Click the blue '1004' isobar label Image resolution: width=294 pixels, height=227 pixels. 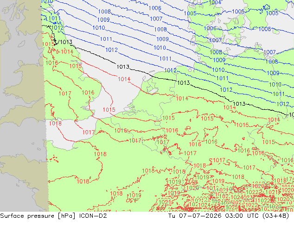pyautogui.click(x=215, y=2)
